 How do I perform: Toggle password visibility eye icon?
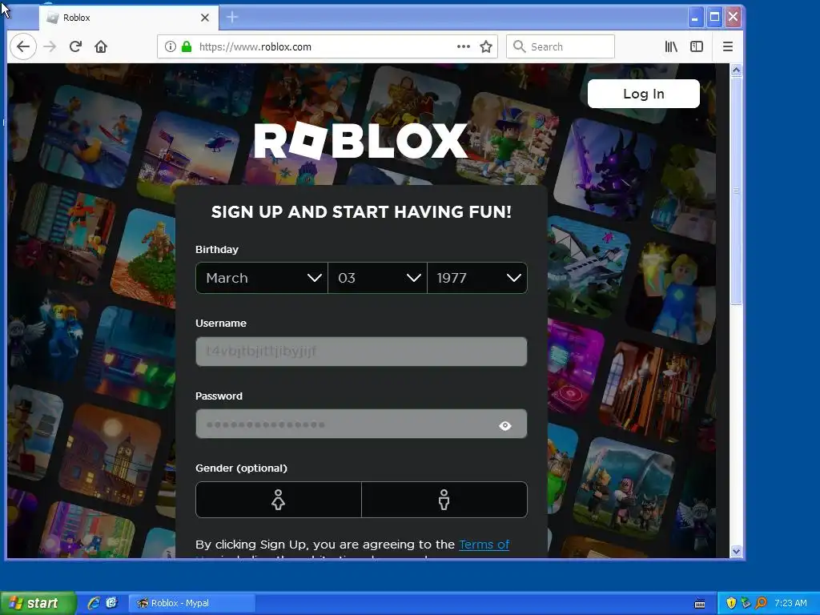coord(505,425)
